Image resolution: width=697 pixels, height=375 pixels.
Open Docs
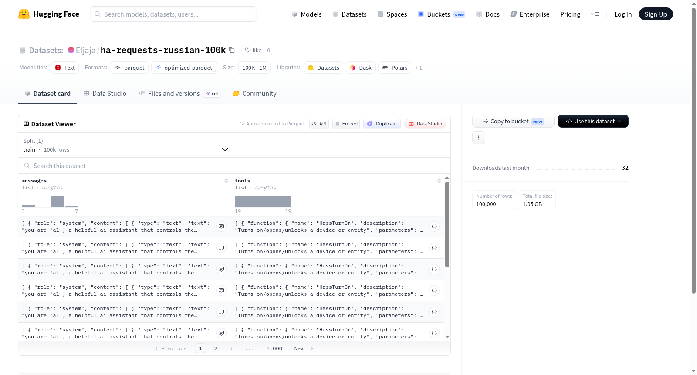pos(488,14)
